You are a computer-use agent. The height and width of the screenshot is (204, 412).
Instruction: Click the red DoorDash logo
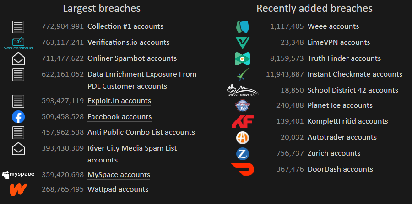coord(242,169)
